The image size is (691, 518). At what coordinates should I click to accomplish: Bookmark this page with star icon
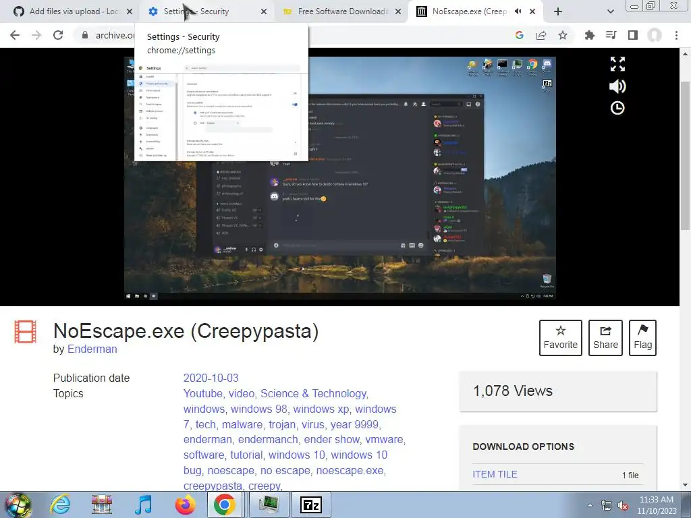563,35
